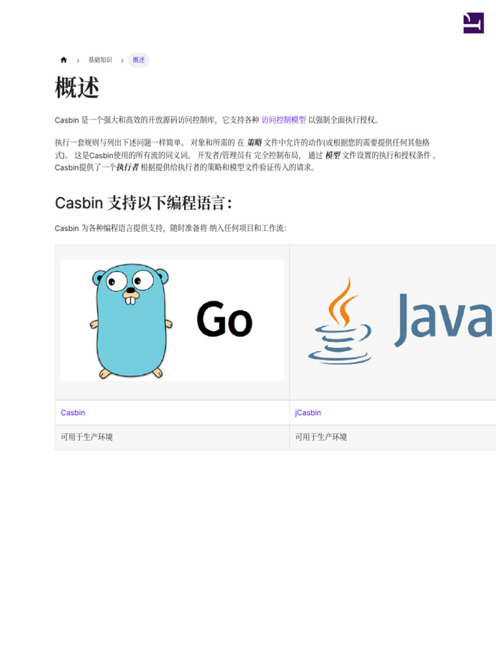Go to the home breadcrumb icon

[64, 60]
